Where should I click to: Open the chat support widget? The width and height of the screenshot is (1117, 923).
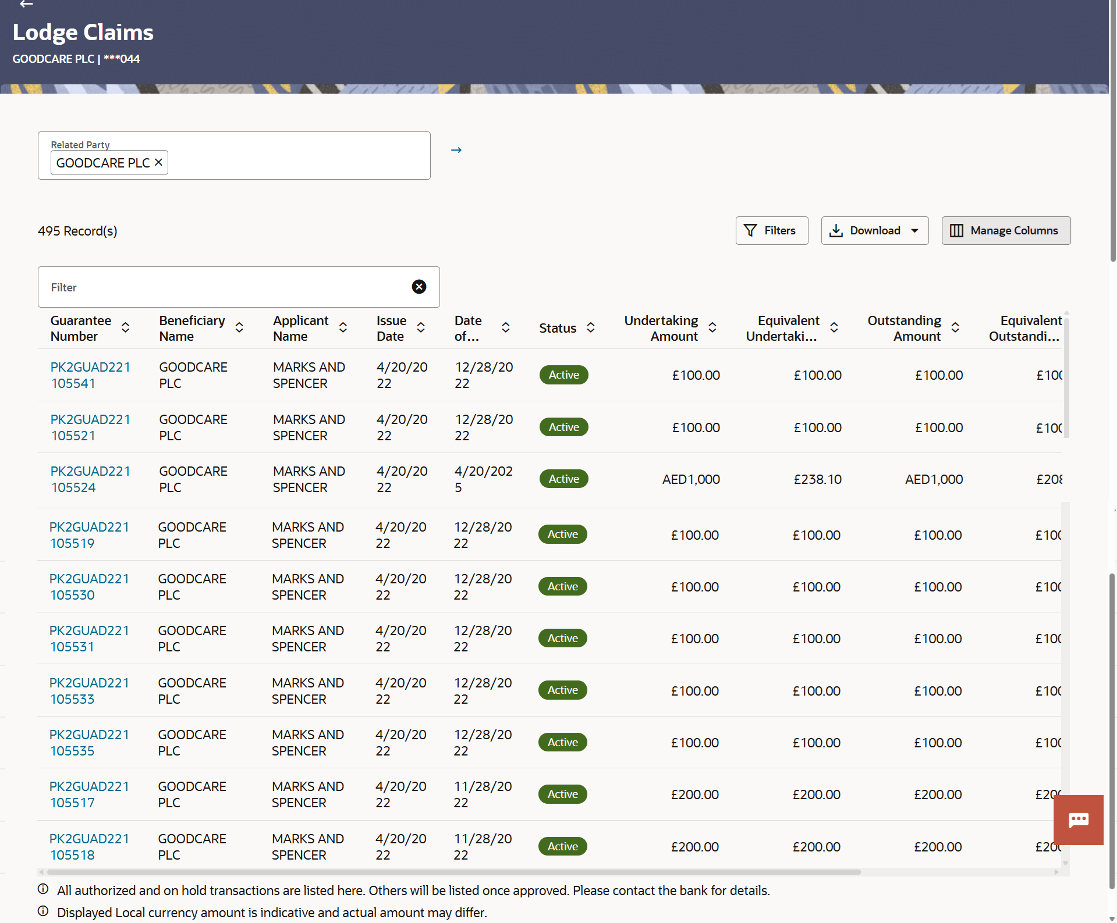[1078, 819]
